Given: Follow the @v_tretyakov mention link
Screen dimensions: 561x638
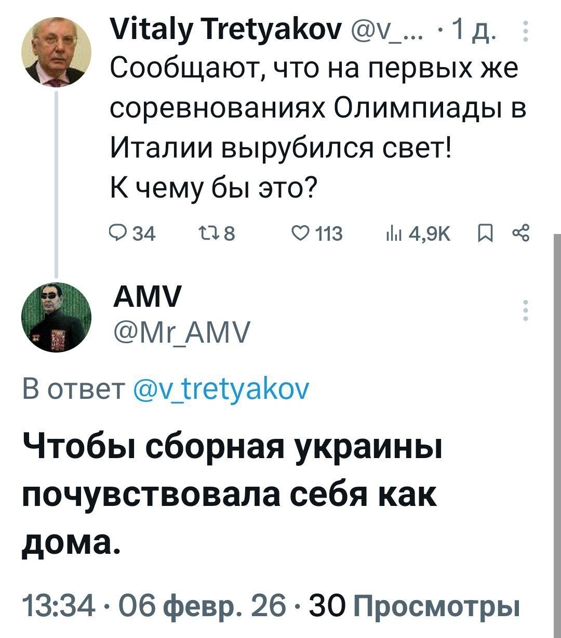Looking at the screenshot, I should tap(221, 388).
